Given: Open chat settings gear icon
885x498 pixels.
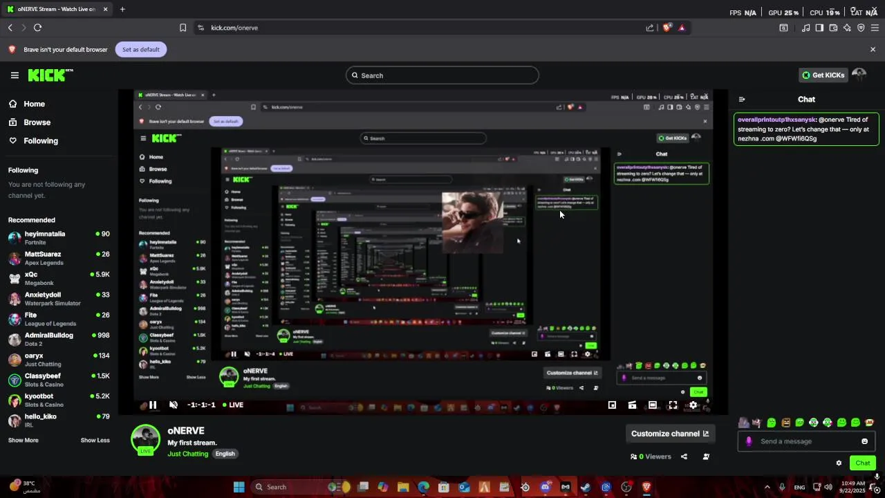Looking at the screenshot, I should coord(839,463).
